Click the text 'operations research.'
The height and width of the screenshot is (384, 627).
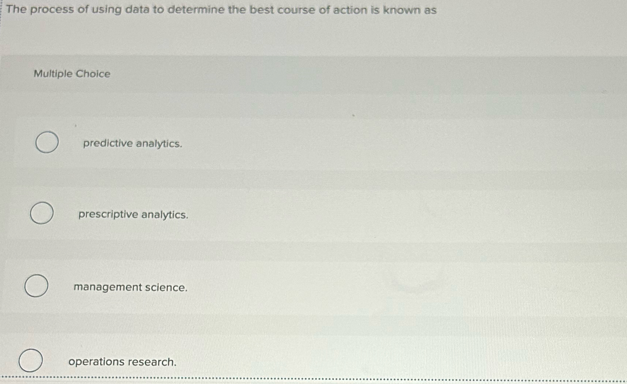123,362
